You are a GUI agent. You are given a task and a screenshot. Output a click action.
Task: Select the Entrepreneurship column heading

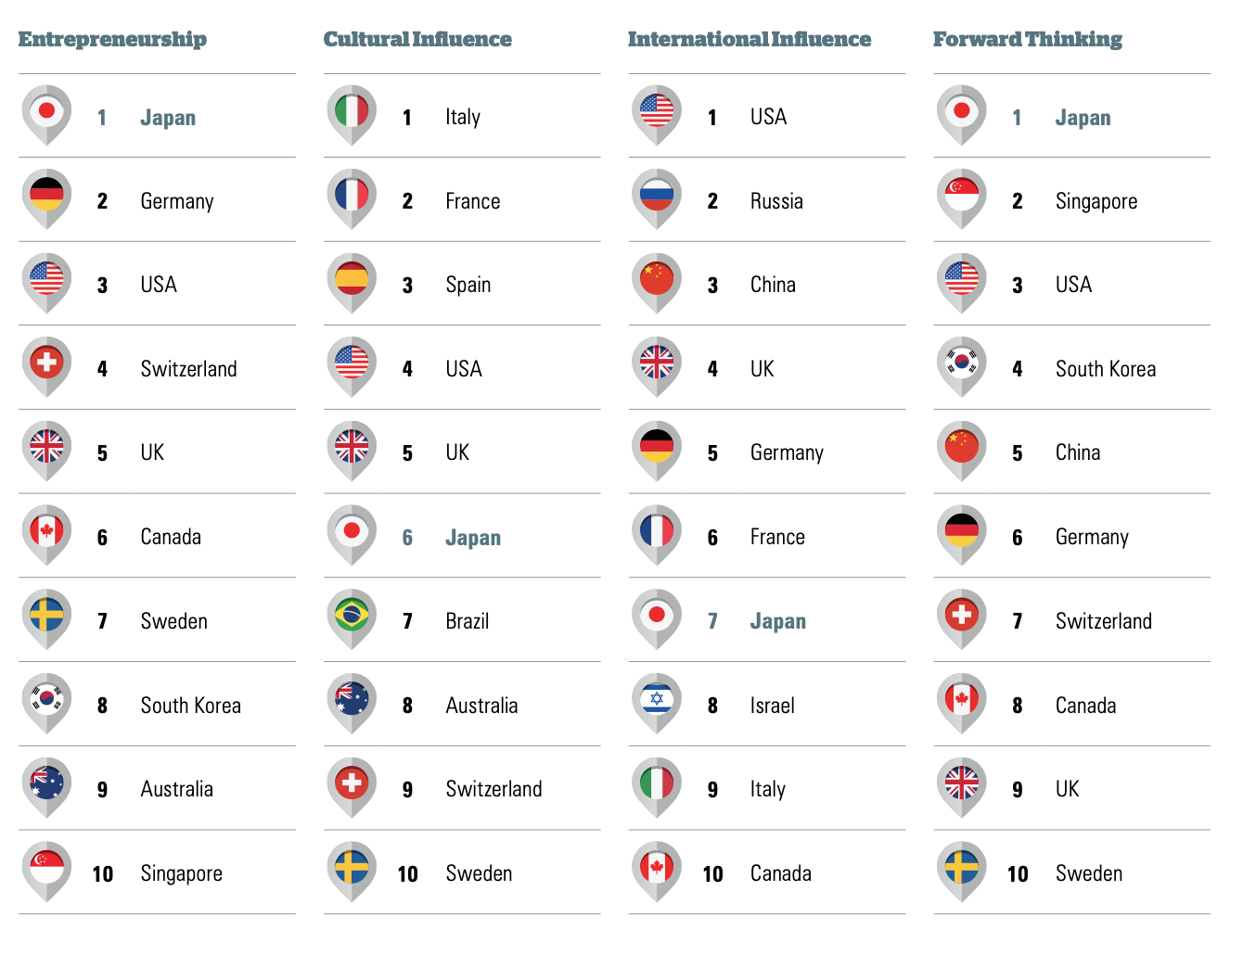coord(112,40)
